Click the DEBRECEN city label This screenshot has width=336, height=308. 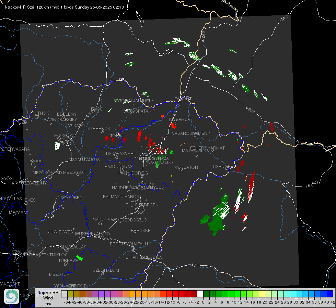pyautogui.click(x=147, y=205)
